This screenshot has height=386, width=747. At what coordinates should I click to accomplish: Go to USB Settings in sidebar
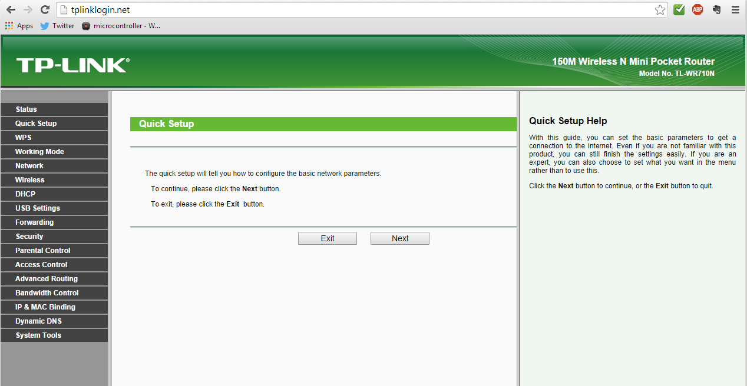[x=54, y=208]
